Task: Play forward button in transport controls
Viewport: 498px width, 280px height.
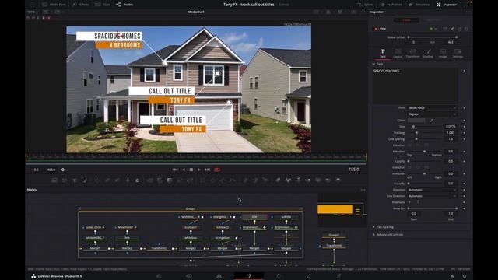Action: (x=199, y=170)
